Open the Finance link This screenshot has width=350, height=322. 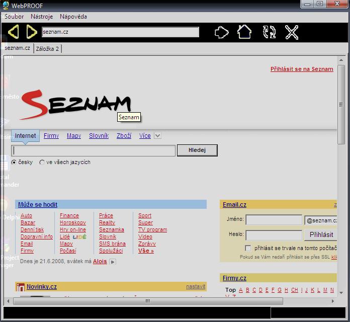tap(69, 215)
